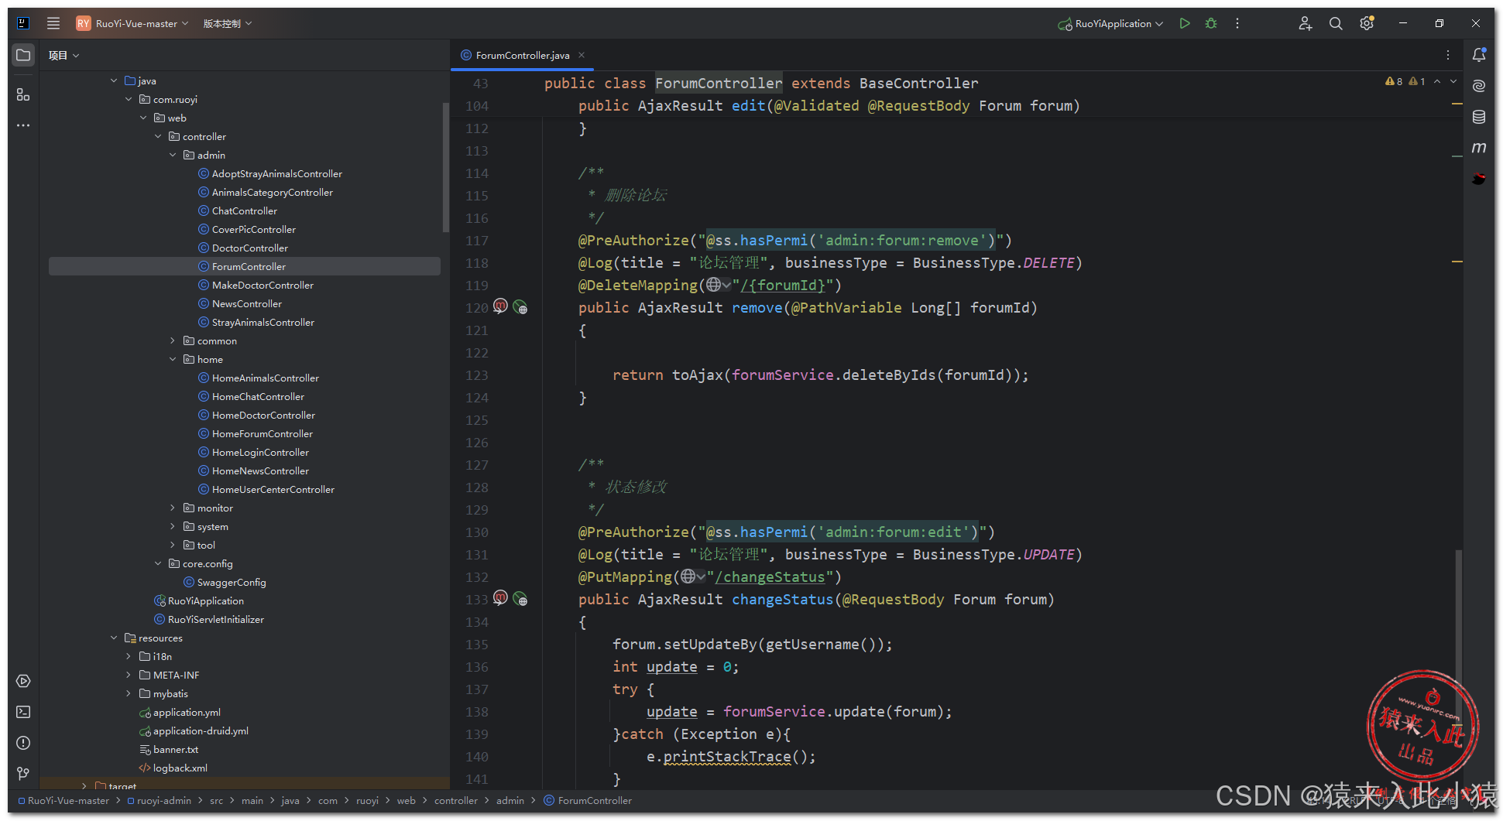
Task: Open the Problems tool window icon
Action: point(23,743)
